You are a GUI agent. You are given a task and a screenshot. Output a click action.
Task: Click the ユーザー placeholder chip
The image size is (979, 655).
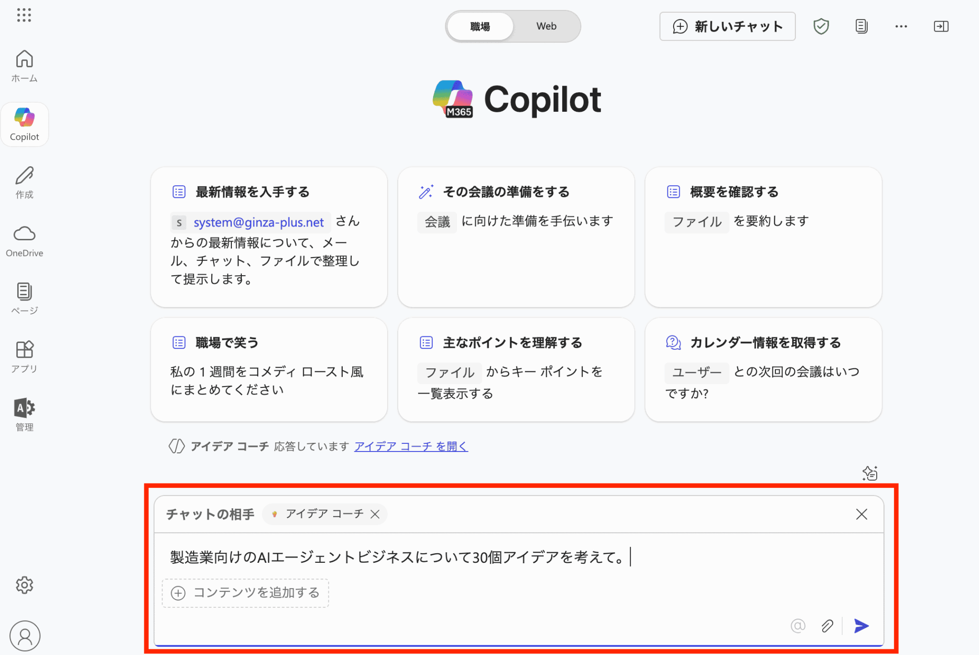click(x=697, y=373)
